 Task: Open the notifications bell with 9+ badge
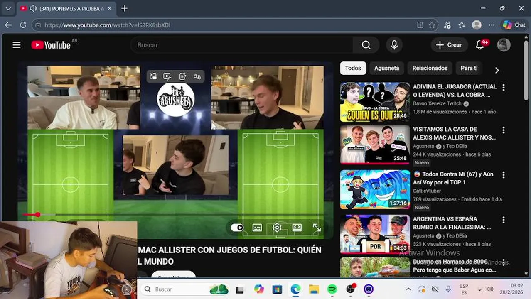(x=480, y=45)
